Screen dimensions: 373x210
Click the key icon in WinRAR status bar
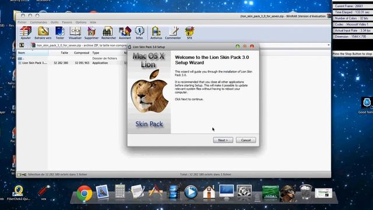click(x=24, y=174)
